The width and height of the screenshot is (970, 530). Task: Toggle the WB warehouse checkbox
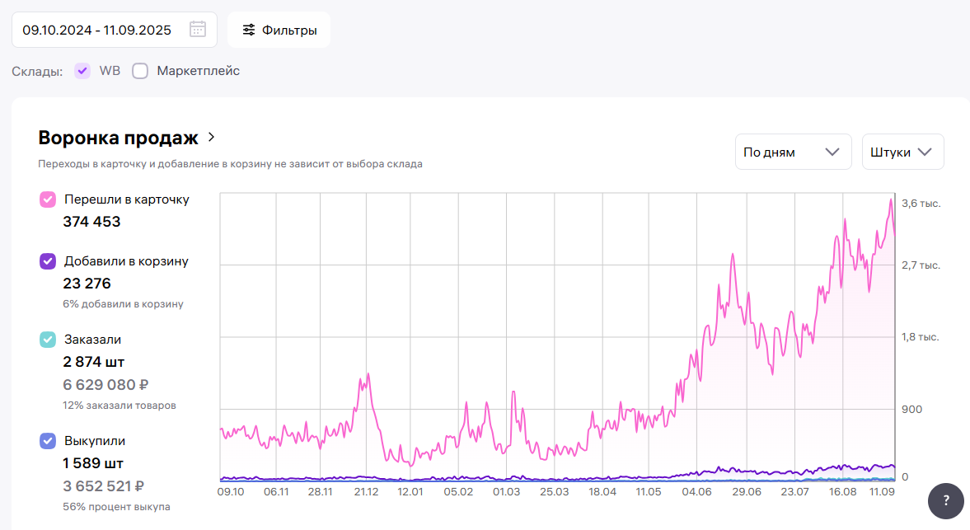coord(82,71)
